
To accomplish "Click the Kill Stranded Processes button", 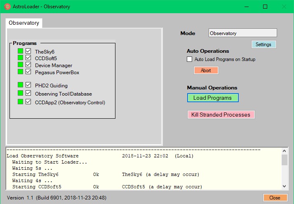I will (x=221, y=115).
